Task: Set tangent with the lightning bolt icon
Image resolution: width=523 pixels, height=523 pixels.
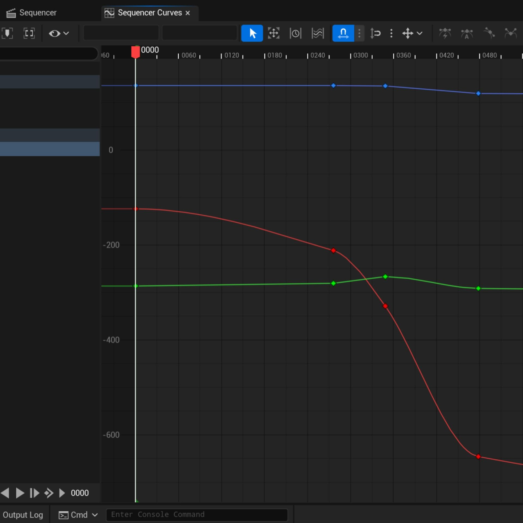Action: point(445,33)
